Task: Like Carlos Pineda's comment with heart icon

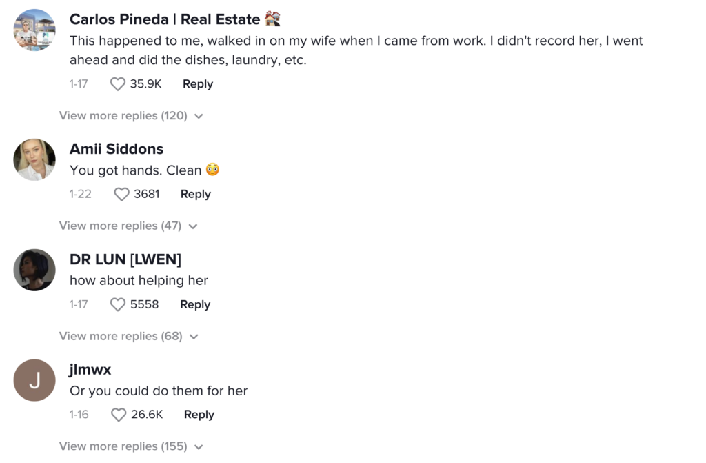Action: tap(117, 84)
